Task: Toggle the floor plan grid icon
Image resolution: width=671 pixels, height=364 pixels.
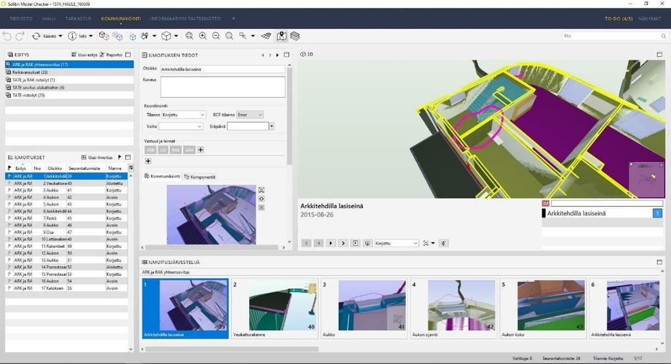Action: coord(266,36)
